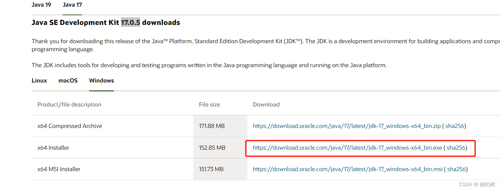
Task: Select the Java 17 tab
Action: click(72, 4)
